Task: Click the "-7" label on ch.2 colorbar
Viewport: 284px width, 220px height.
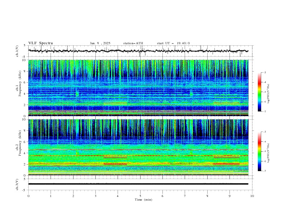Action: coord(265,171)
